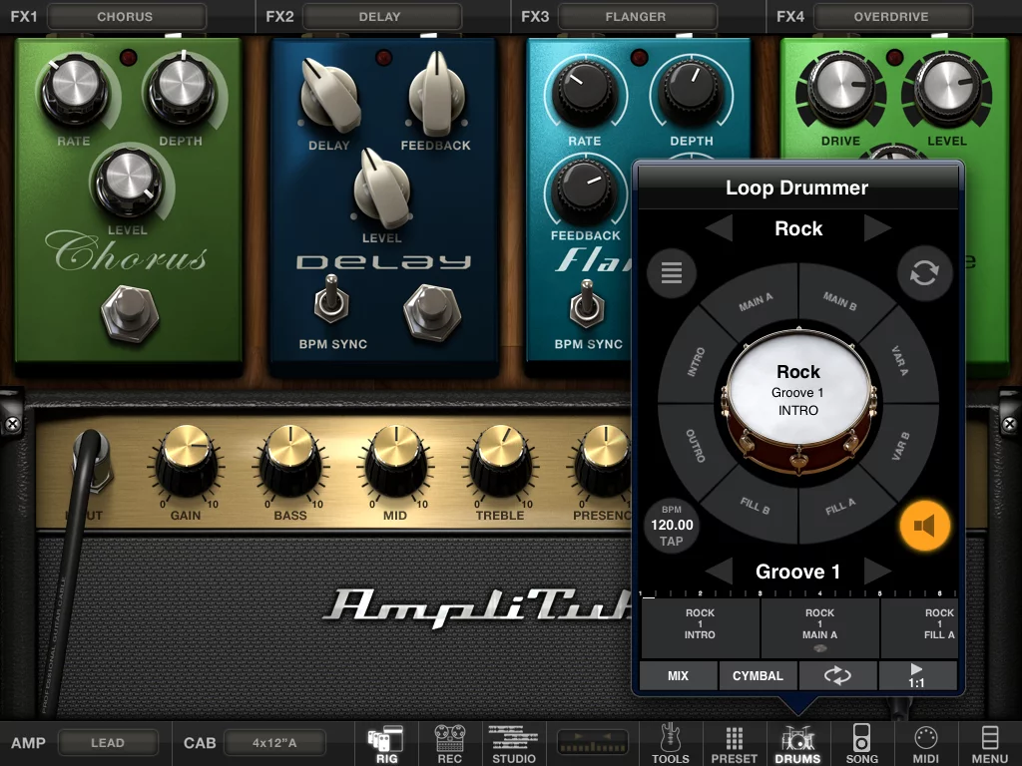Open the RIG view
The image size is (1022, 766).
click(x=386, y=744)
